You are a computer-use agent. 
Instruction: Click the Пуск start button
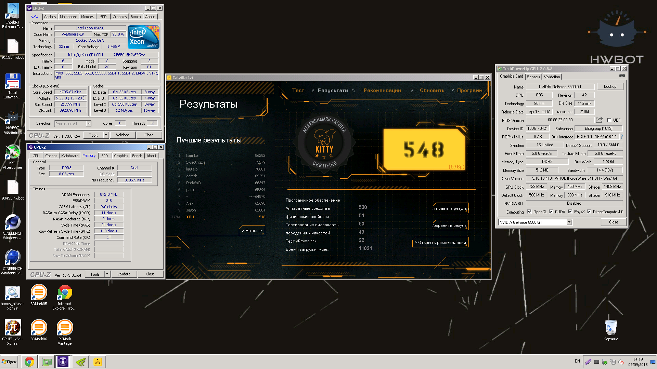pos(10,362)
